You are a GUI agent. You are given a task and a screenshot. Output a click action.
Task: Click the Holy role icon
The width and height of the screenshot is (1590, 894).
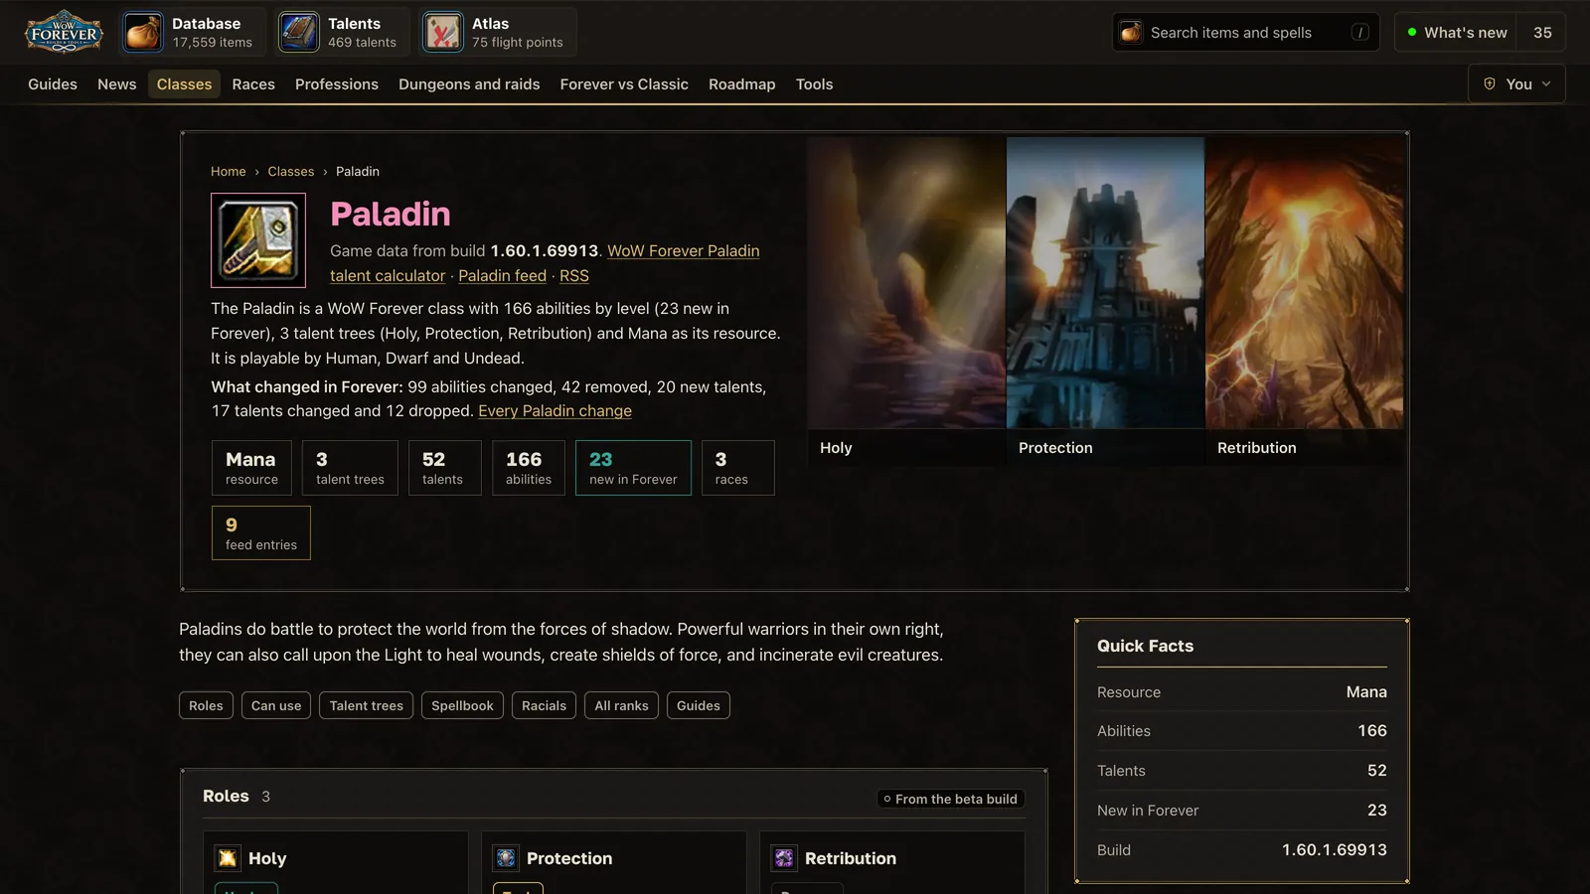click(228, 858)
